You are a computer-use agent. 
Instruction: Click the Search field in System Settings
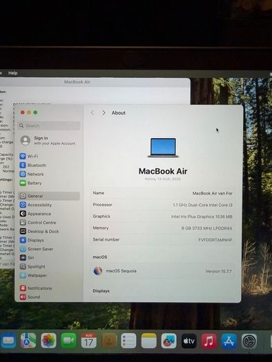point(49,125)
